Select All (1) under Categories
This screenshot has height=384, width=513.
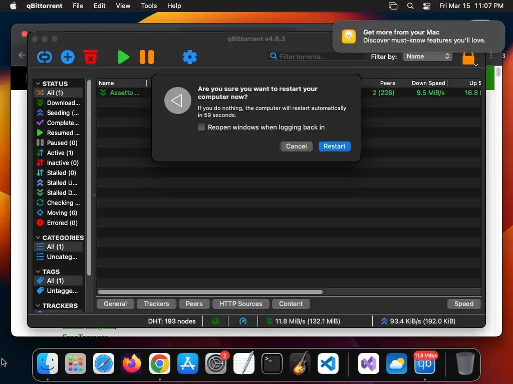[x=58, y=247]
